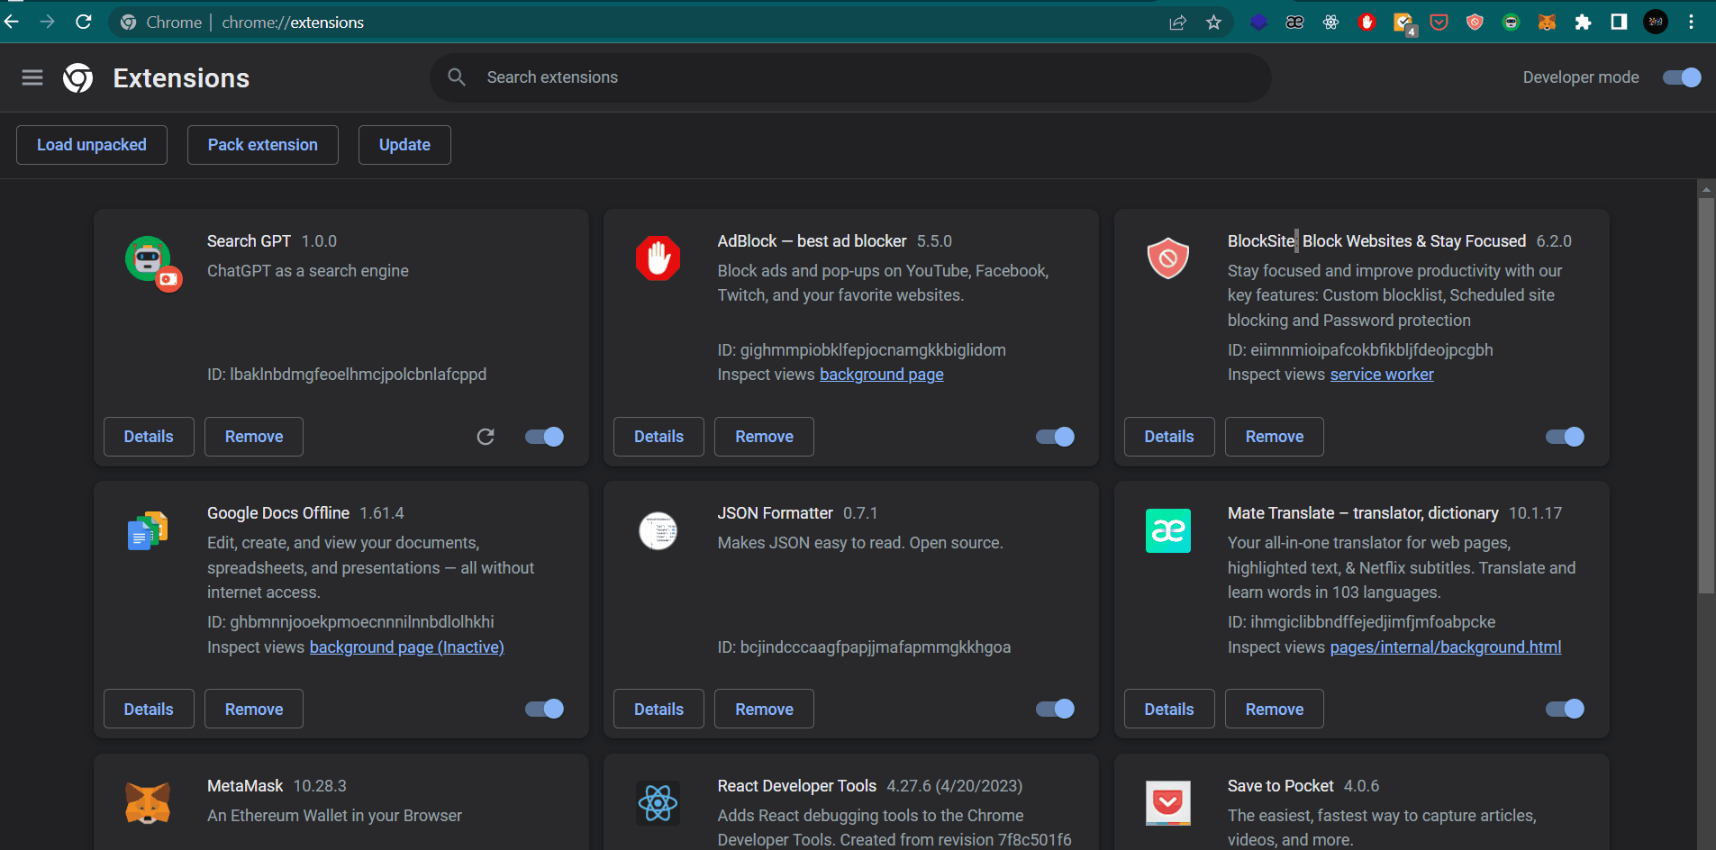Open Google Docs background page (Inactive) link

click(407, 647)
